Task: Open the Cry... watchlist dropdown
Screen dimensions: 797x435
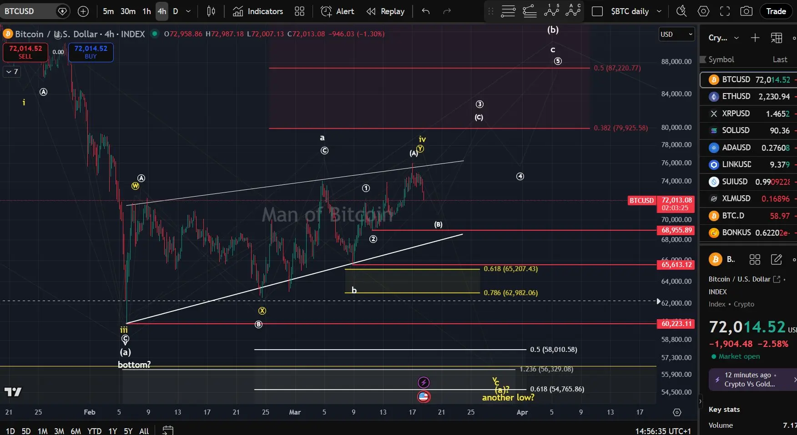Action: click(x=723, y=38)
